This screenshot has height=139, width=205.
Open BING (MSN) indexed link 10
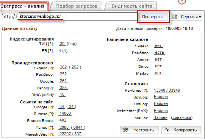62,94
